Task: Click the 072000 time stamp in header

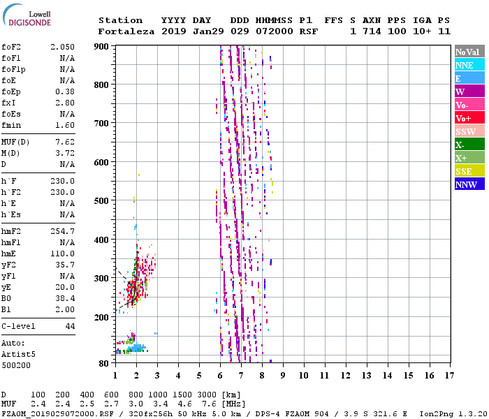Action: point(275,31)
